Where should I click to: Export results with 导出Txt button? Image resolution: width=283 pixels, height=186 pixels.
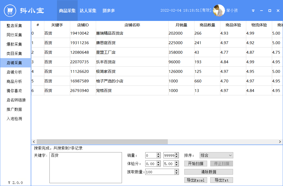pyautogui.click(x=221, y=180)
